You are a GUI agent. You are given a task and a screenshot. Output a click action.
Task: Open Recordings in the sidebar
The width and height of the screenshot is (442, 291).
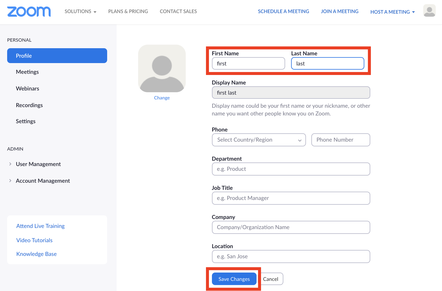[29, 105]
